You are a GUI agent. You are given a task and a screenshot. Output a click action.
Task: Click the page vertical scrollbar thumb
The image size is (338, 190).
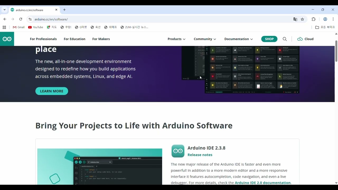coord(336,51)
